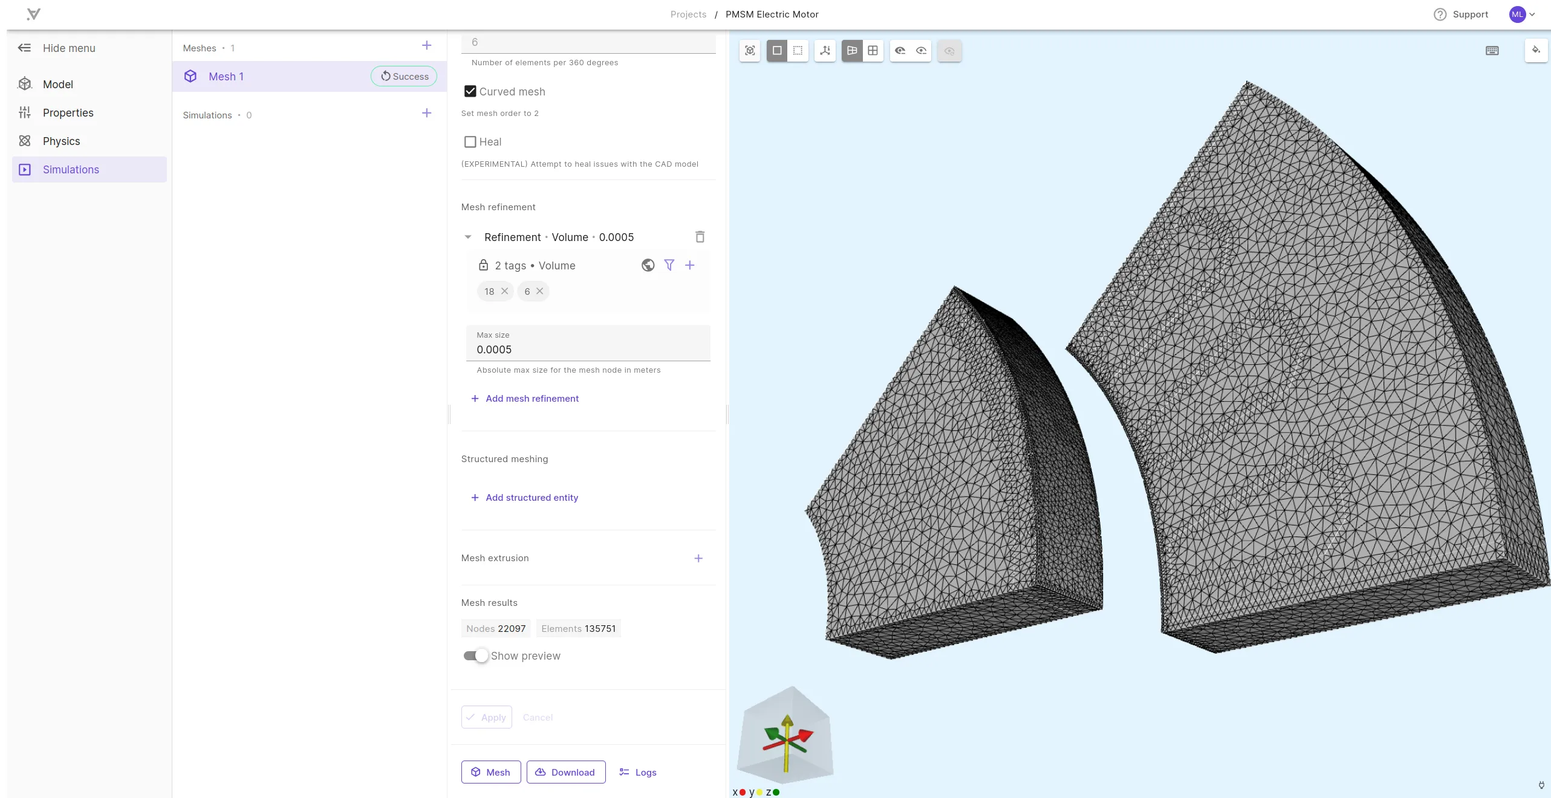Image resolution: width=1551 pixels, height=798 pixels.
Task: Open the keyboard shortcuts icon
Action: [x=1492, y=51]
